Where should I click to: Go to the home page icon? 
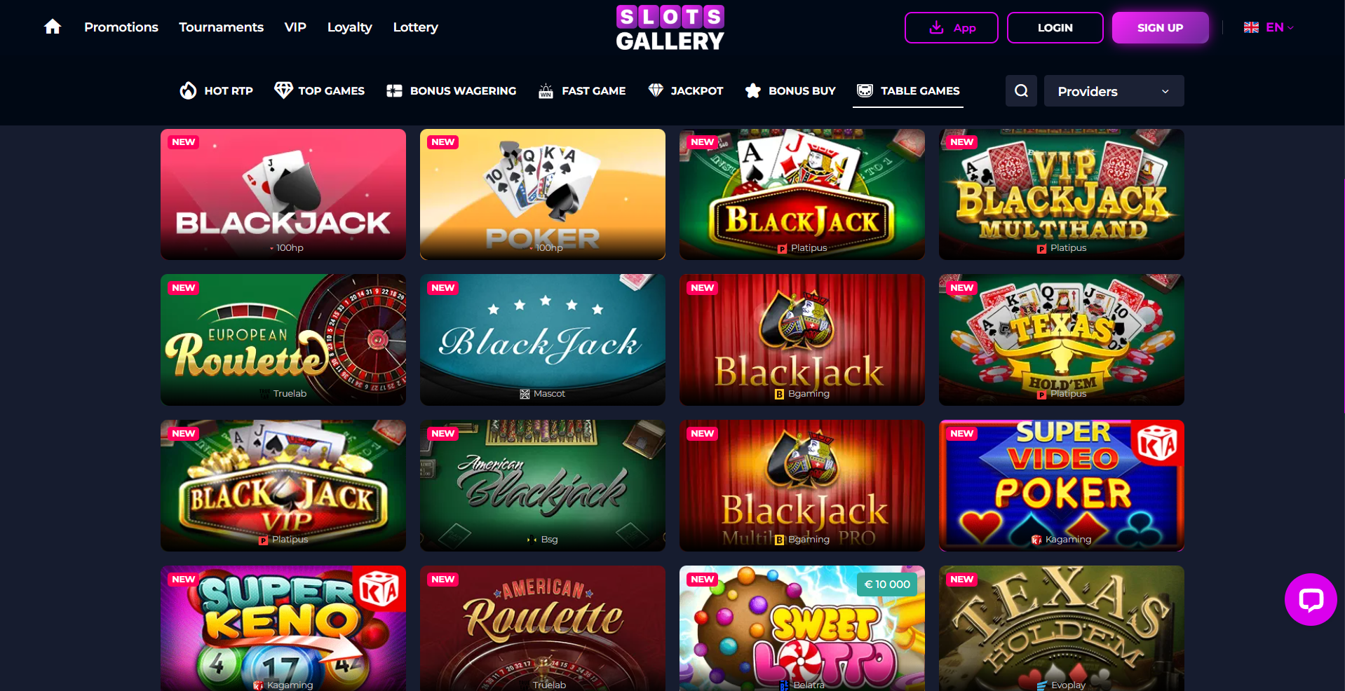53,27
